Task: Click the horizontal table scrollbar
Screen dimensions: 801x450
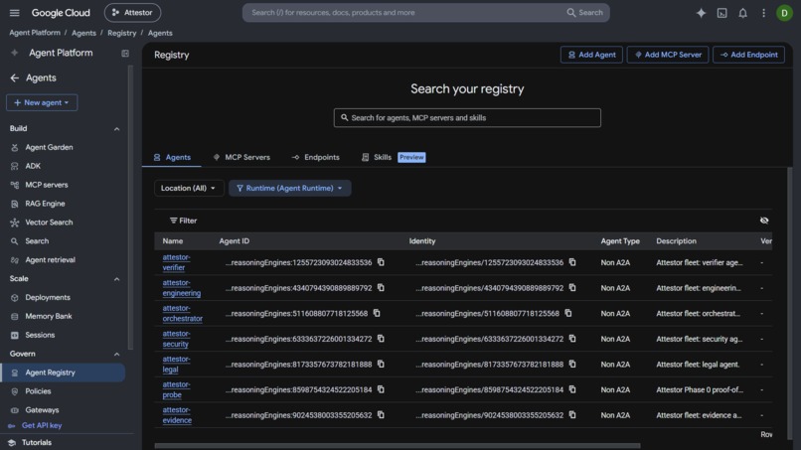Action: tap(398, 445)
